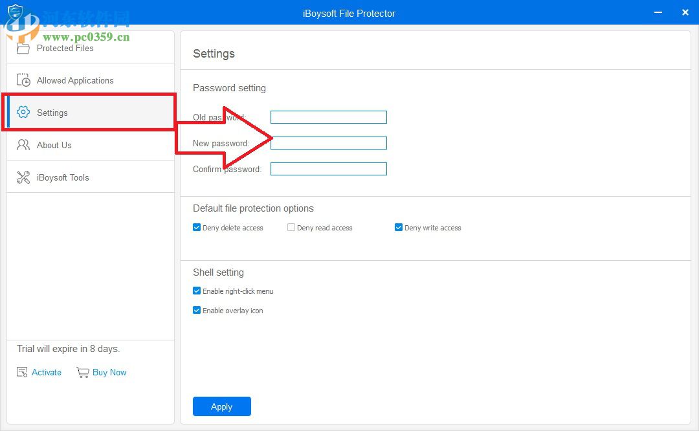Click the Buy Now link
Screen dimensions: 699x431
pyautogui.click(x=109, y=372)
